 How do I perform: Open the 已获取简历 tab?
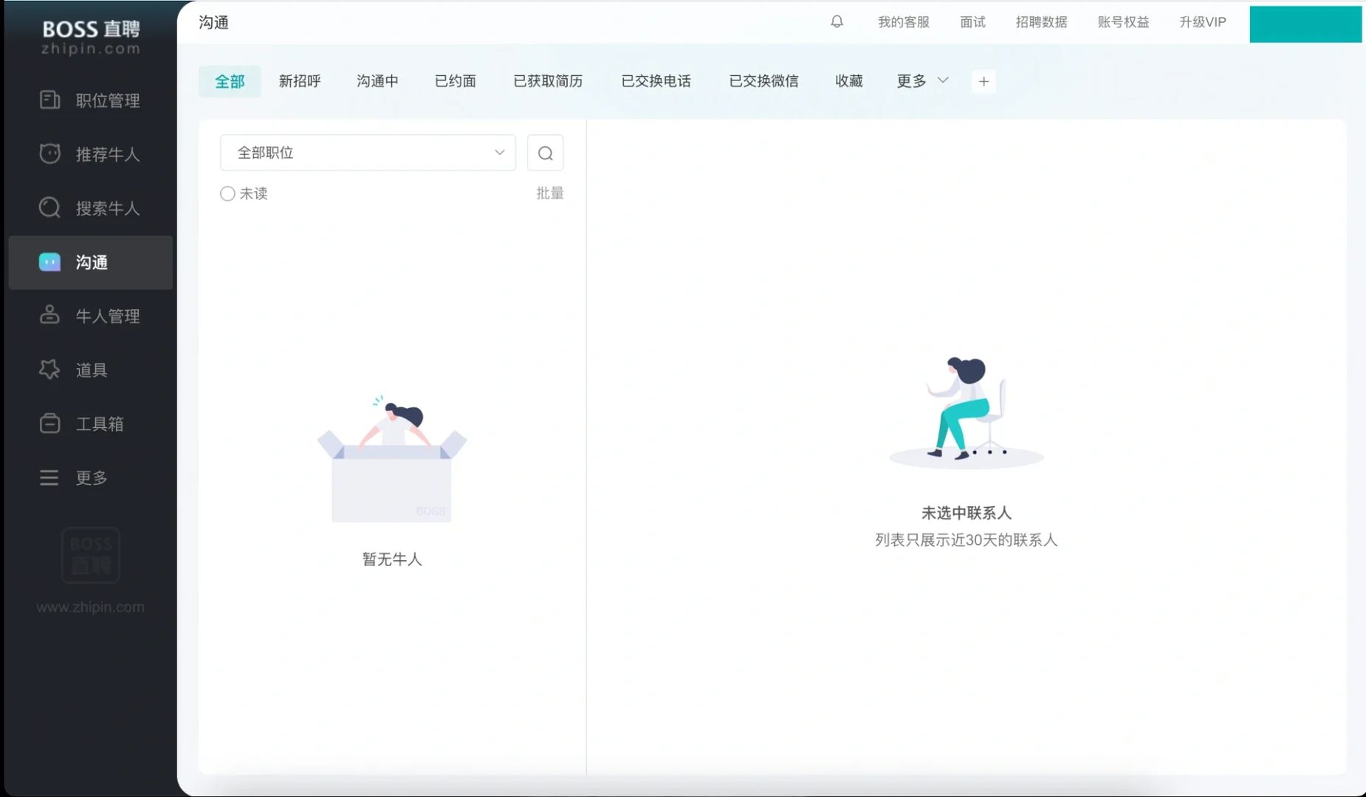coord(548,81)
